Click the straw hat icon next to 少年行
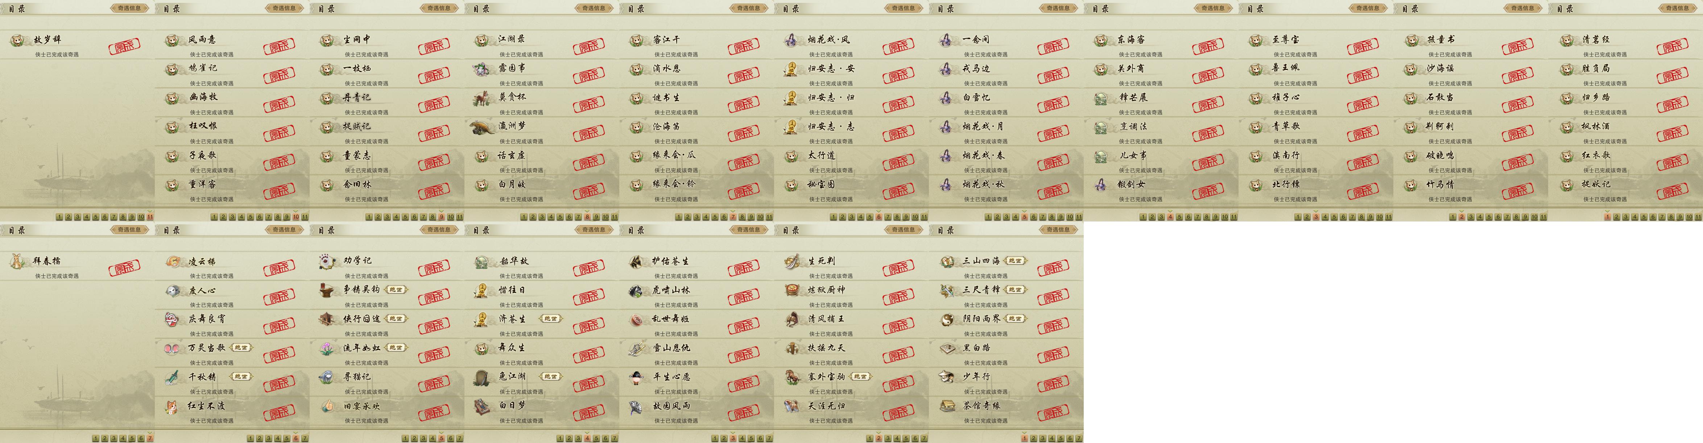The width and height of the screenshot is (1703, 443). (947, 377)
